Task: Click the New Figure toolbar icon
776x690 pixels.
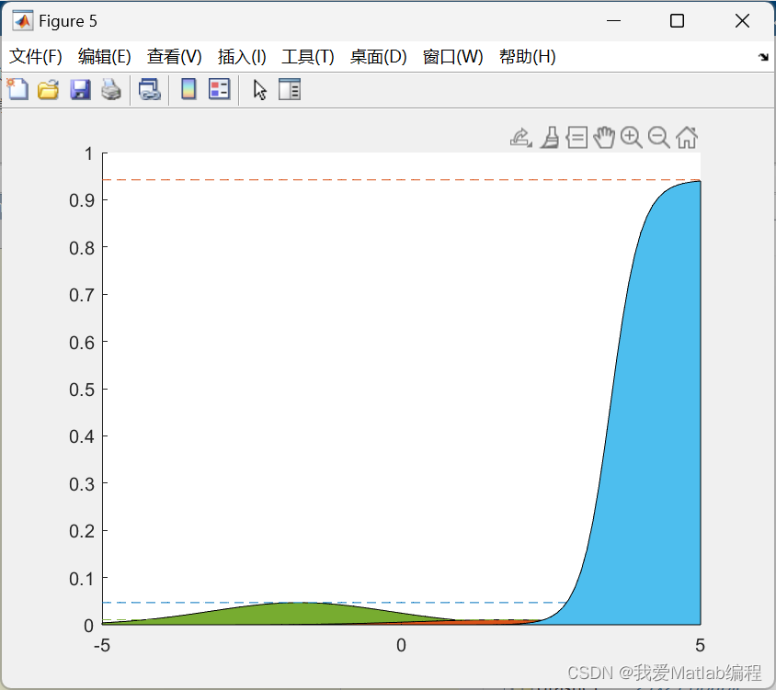Action: pos(17,89)
